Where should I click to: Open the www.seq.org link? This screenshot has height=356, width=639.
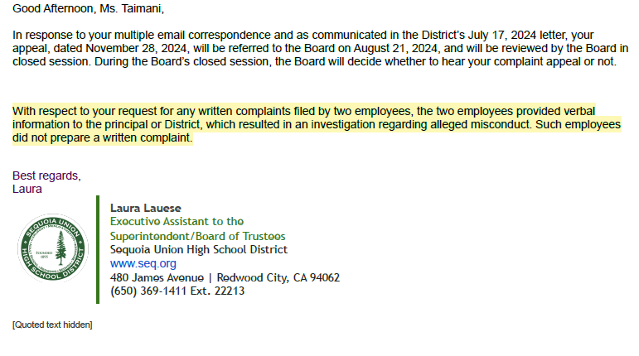click(143, 263)
